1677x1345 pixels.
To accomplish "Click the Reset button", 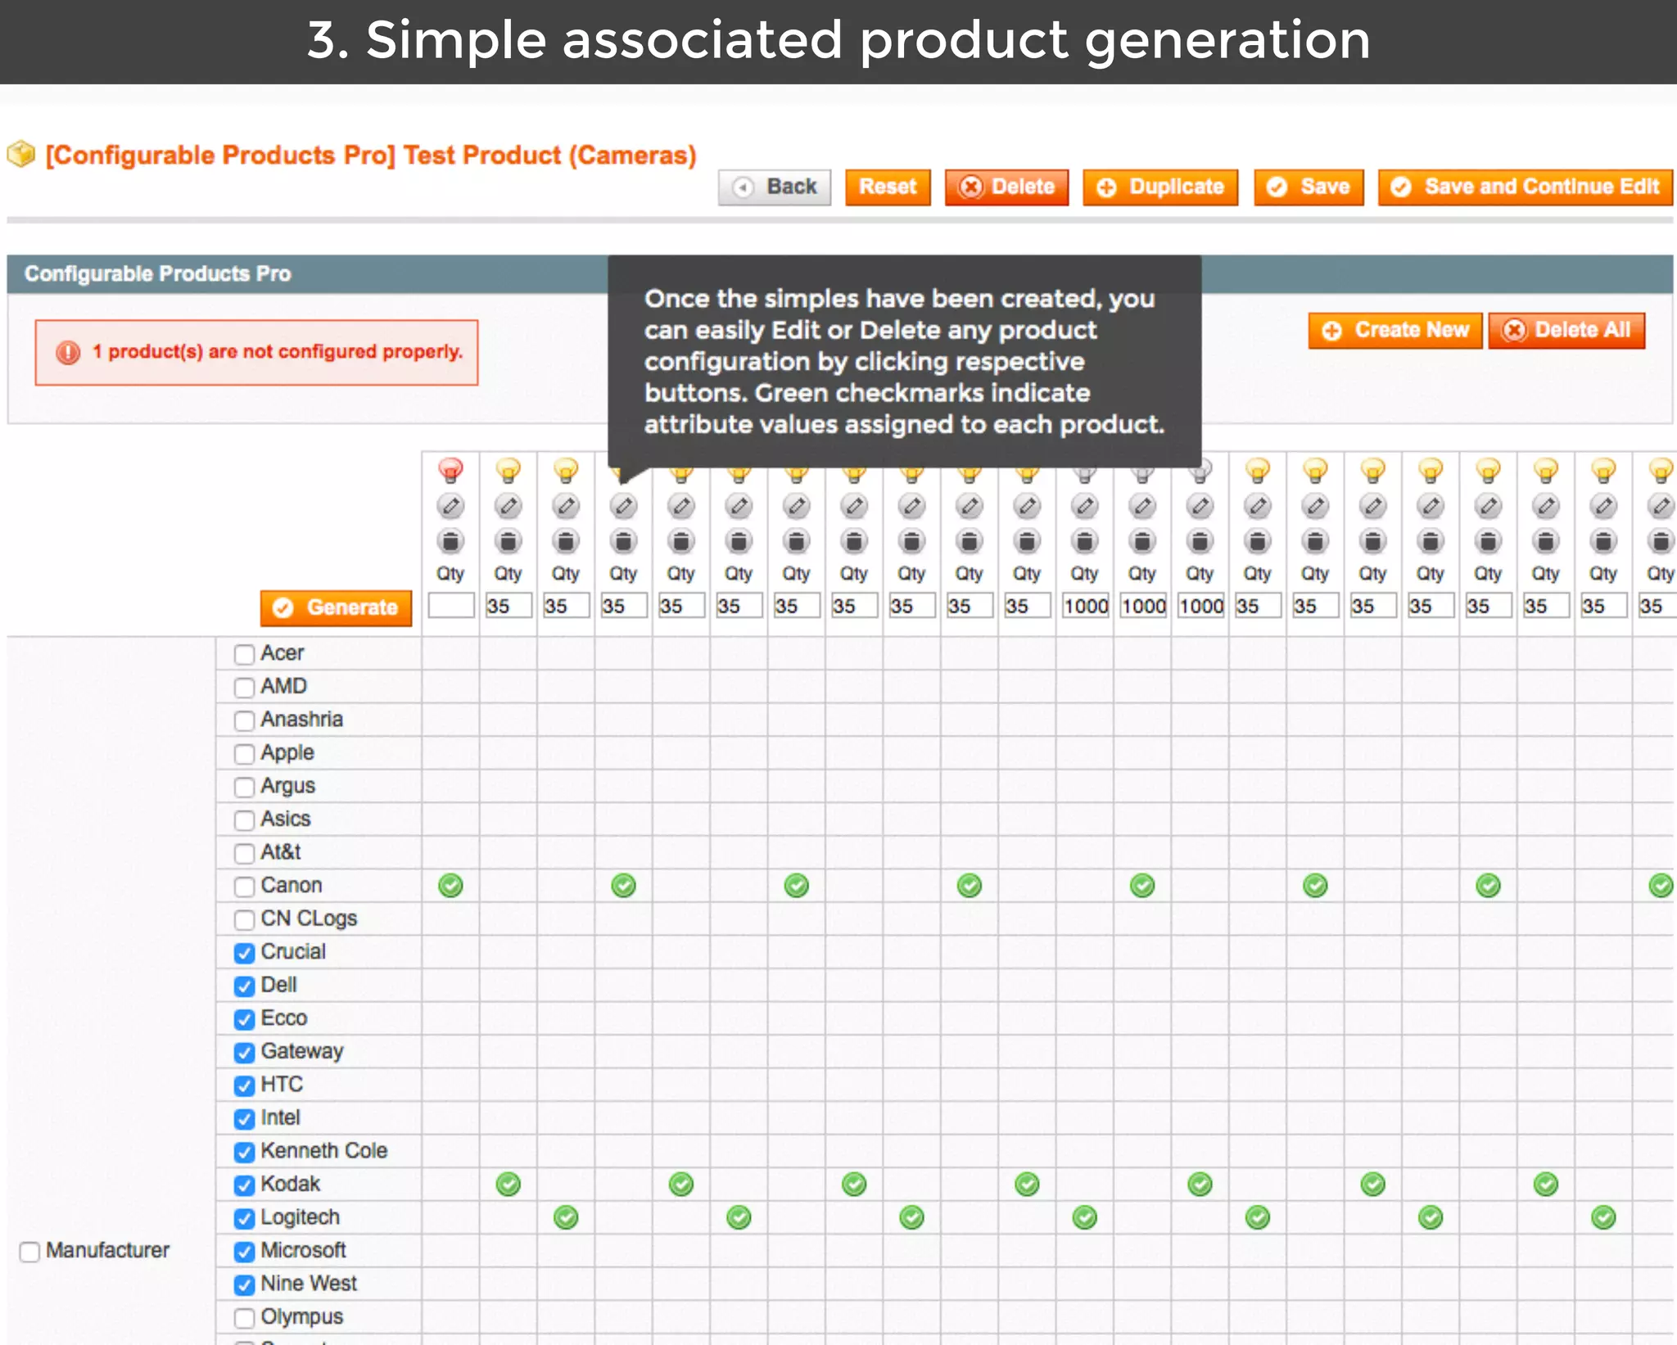I will [888, 187].
